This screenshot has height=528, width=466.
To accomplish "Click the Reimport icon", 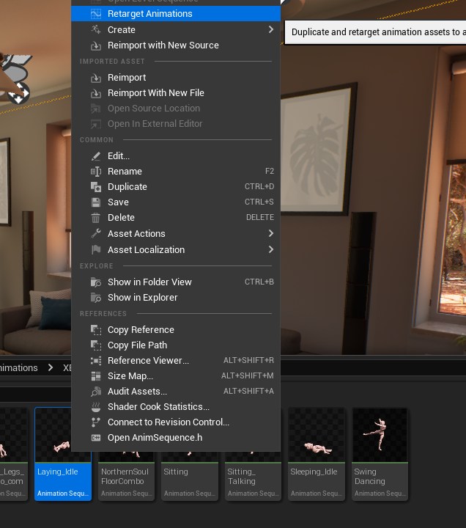I will click(x=96, y=78).
